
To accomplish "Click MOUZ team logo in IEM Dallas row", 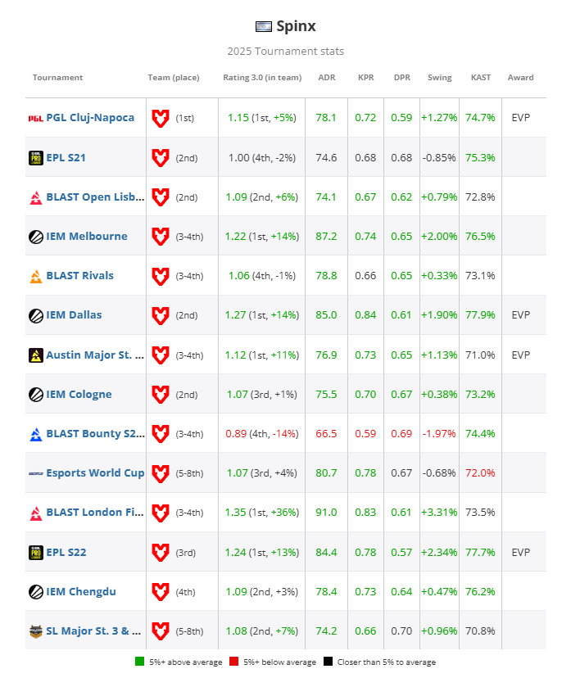I will [x=161, y=315].
